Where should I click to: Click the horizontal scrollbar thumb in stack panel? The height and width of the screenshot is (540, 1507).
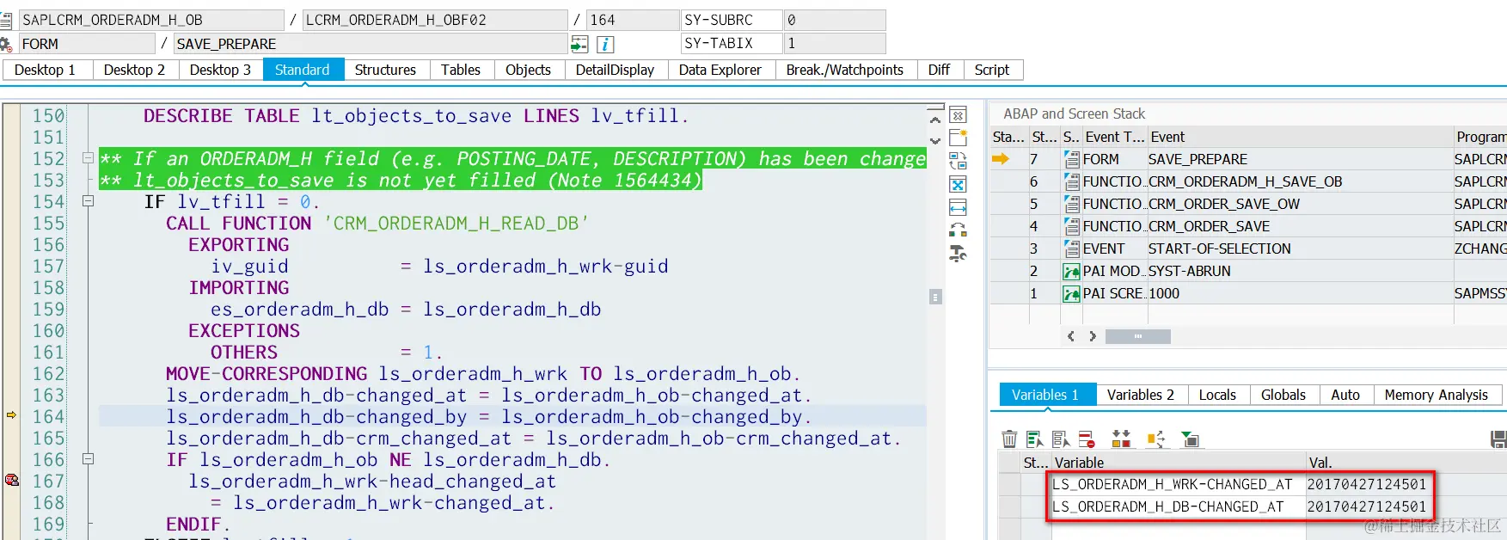pyautogui.click(x=1138, y=336)
